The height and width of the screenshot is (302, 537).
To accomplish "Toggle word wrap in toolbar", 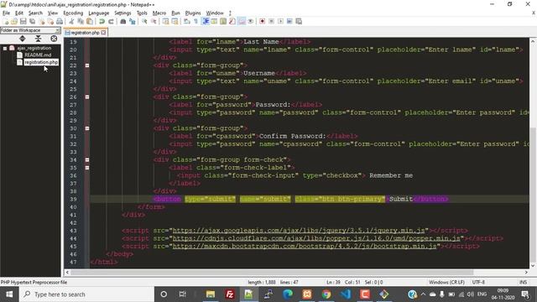I will 186,21.
